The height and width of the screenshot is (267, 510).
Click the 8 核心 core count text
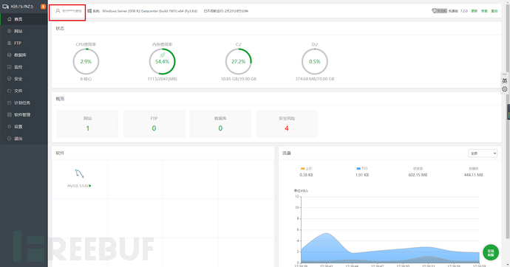[x=86, y=79]
